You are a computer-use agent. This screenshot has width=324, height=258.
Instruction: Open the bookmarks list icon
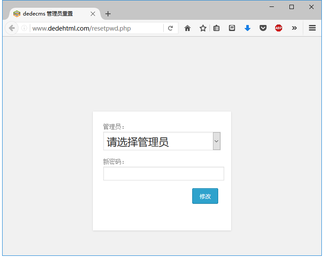point(216,28)
